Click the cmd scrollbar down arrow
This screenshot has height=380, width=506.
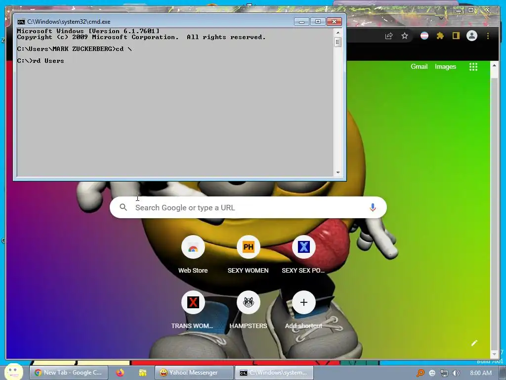[338, 173]
